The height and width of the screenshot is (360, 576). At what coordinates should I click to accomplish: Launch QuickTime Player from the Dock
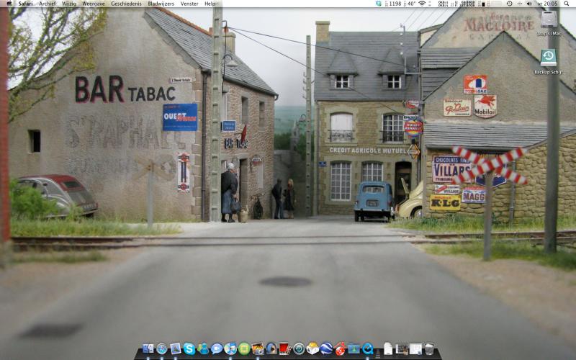coord(368,348)
